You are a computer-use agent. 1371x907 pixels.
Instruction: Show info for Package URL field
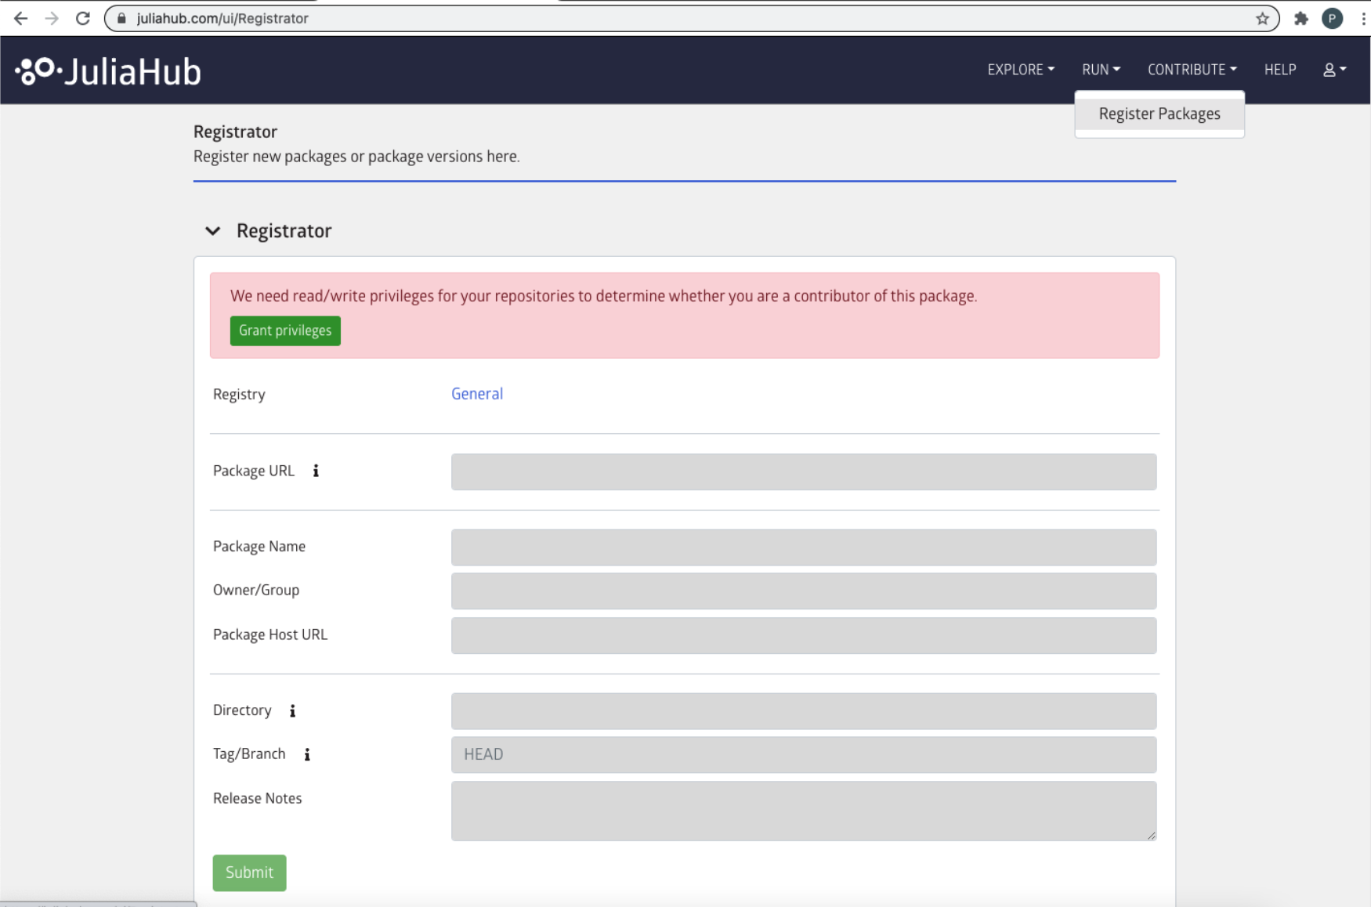click(x=316, y=471)
